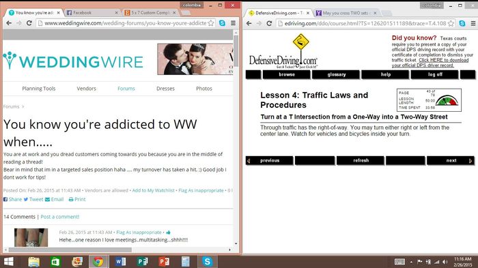This screenshot has height=268, width=478.
Task: Click the WeddingWire logo
Action: pos(73,61)
